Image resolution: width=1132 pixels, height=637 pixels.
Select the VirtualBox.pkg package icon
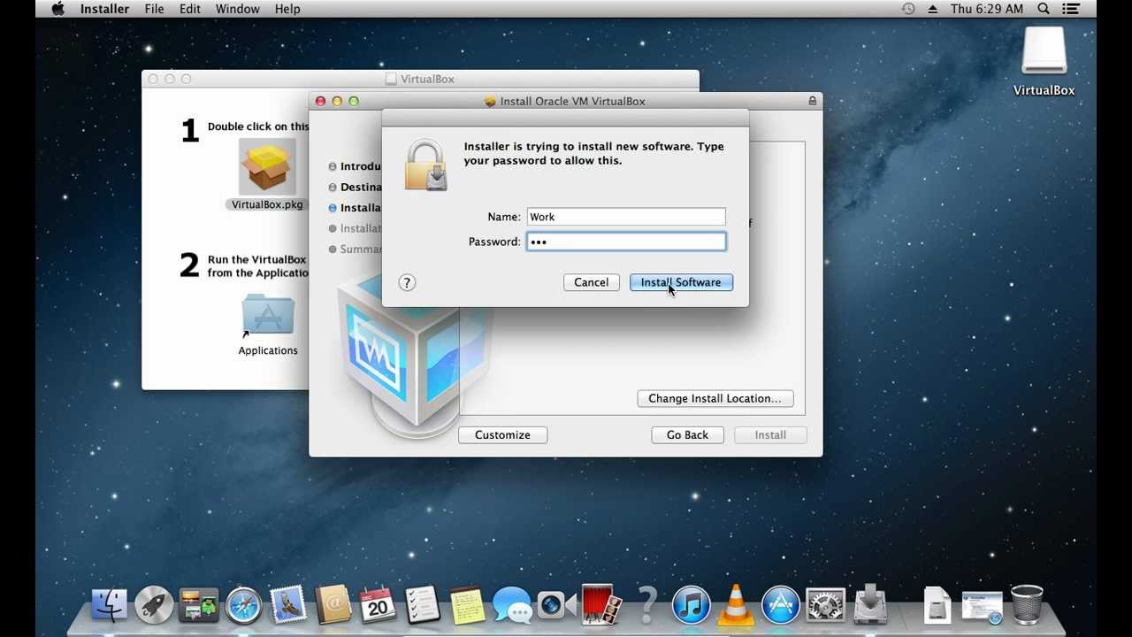[x=267, y=167]
